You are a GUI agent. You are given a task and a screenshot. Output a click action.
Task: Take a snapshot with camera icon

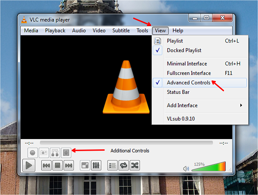click(44, 153)
